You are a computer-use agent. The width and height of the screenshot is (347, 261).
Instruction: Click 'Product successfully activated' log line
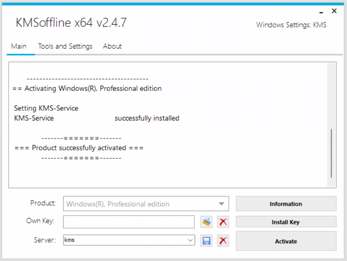pyautogui.click(x=79, y=148)
